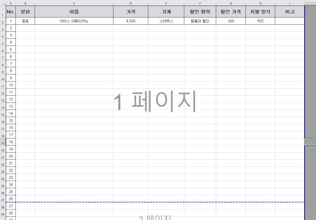Select row header 10
This screenshot has height=220, width=316.
click(3, 78)
